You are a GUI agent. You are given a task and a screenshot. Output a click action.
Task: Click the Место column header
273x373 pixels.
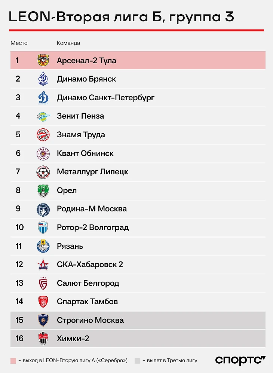tap(19, 43)
